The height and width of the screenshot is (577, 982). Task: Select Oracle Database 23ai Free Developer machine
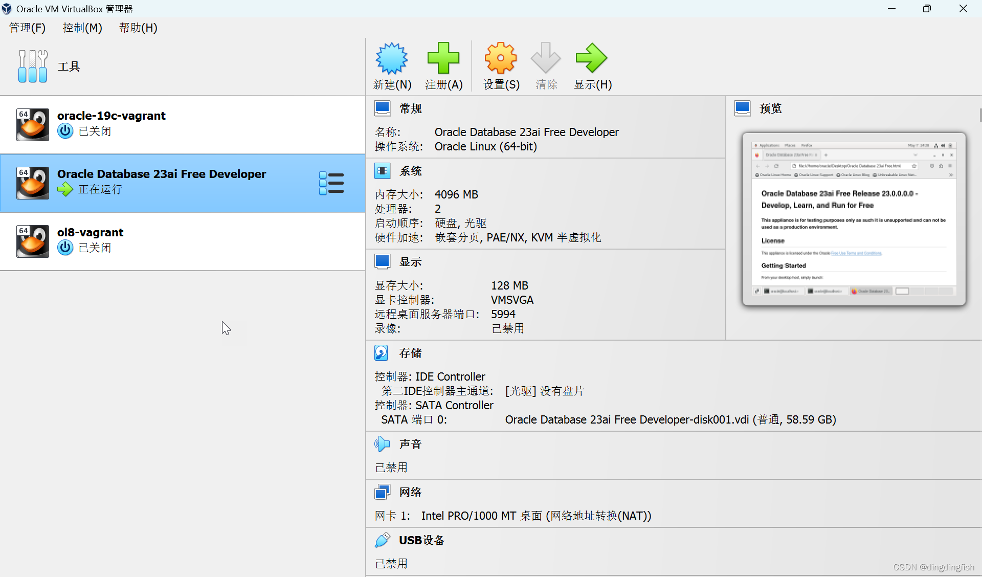[183, 183]
